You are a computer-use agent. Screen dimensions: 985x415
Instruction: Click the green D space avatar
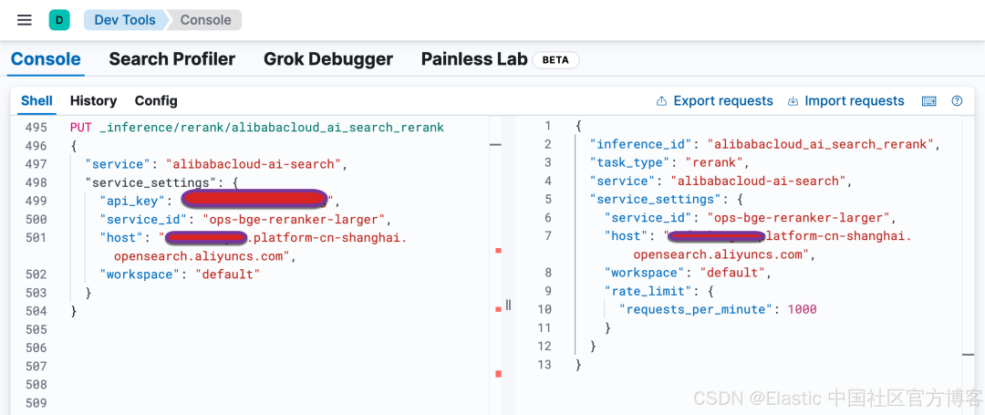click(x=59, y=20)
